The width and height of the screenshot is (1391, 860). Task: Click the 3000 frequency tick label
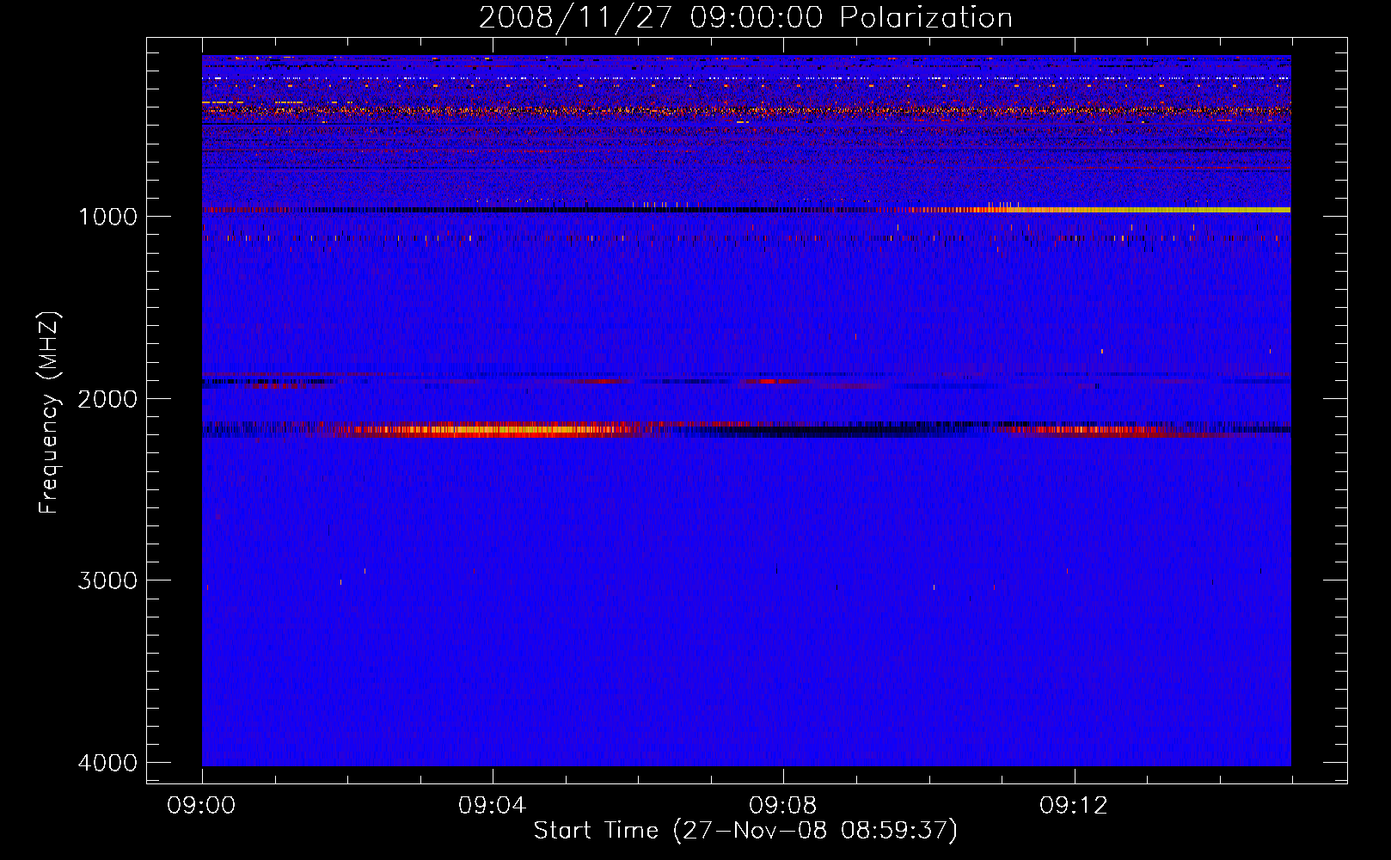[107, 580]
